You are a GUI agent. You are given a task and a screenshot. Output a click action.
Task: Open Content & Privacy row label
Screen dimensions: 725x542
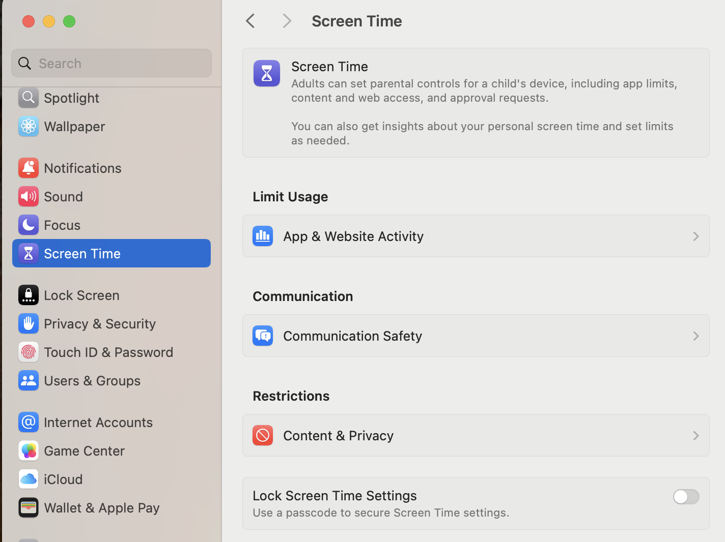tap(338, 435)
